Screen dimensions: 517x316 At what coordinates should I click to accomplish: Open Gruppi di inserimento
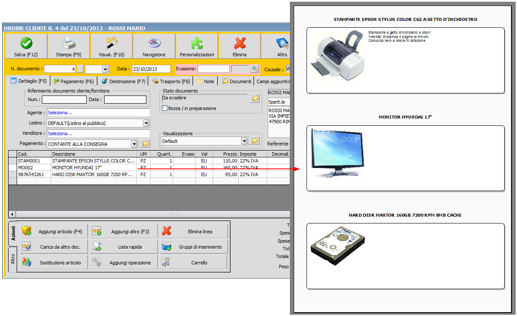pyautogui.click(x=194, y=247)
